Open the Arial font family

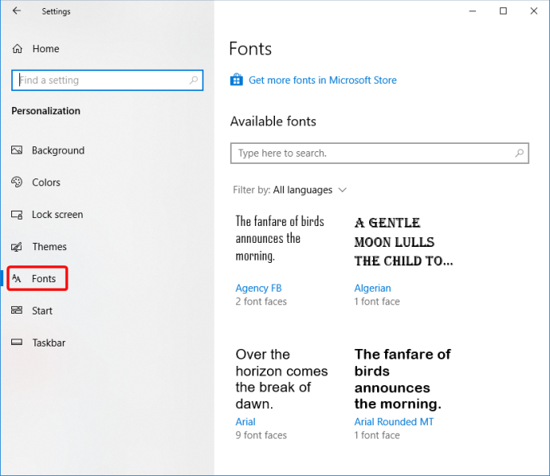click(245, 421)
